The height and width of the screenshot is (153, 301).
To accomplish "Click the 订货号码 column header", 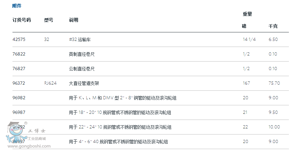I will (x=21, y=20).
